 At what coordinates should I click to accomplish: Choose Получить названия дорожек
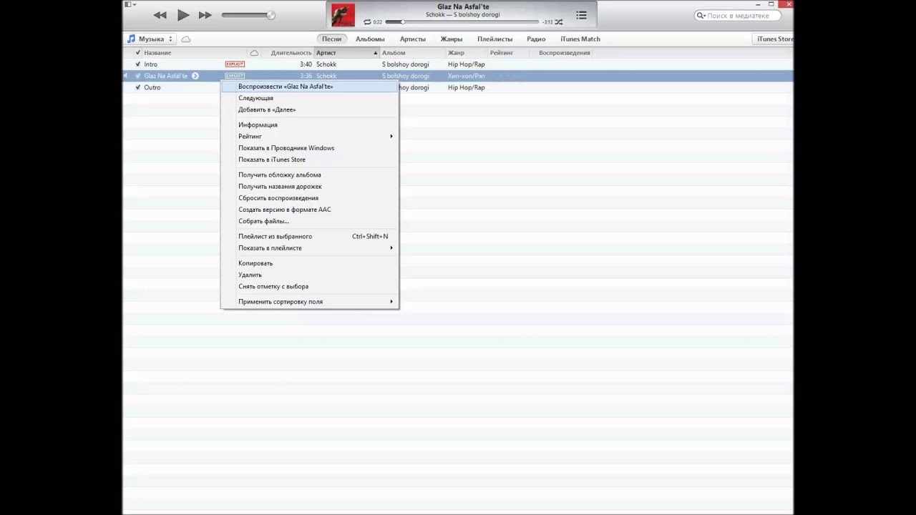(x=309, y=186)
